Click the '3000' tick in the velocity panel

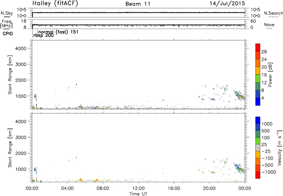21,137
